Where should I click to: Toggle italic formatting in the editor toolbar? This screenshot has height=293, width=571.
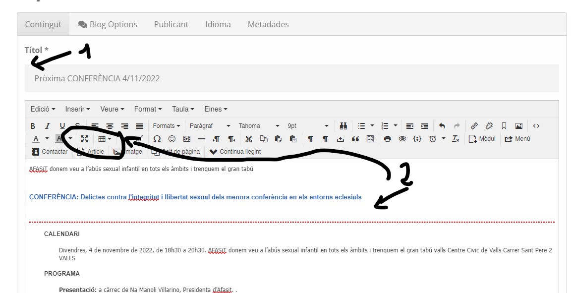(x=48, y=126)
